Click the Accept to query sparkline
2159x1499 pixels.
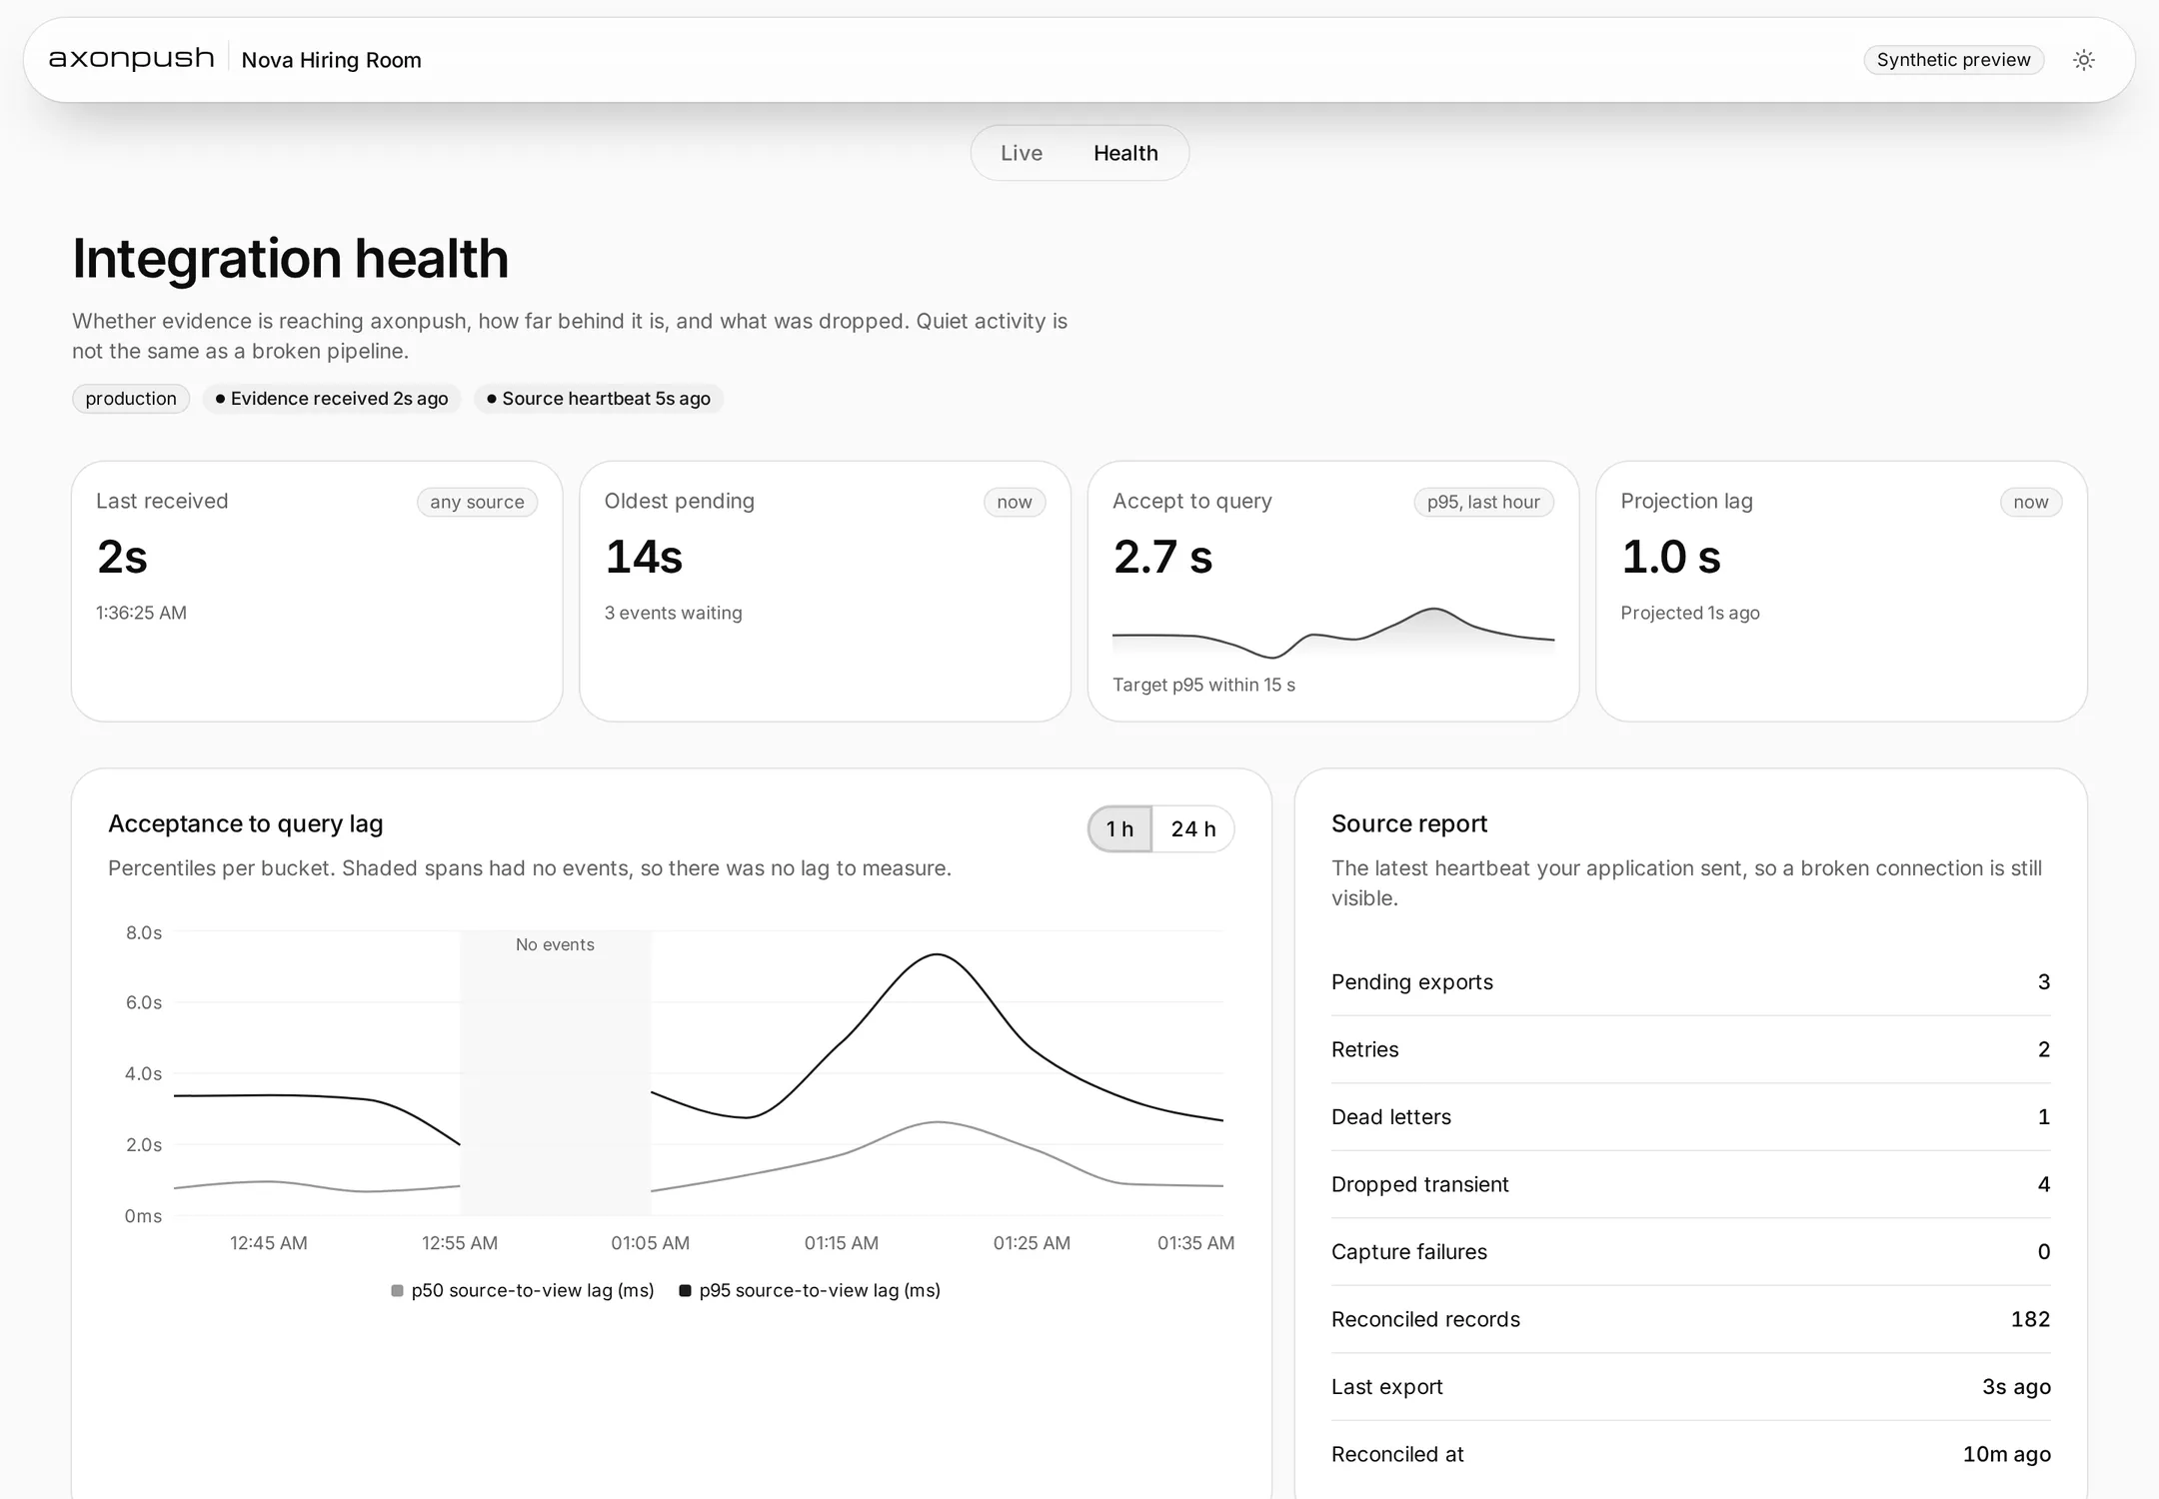point(1333,633)
